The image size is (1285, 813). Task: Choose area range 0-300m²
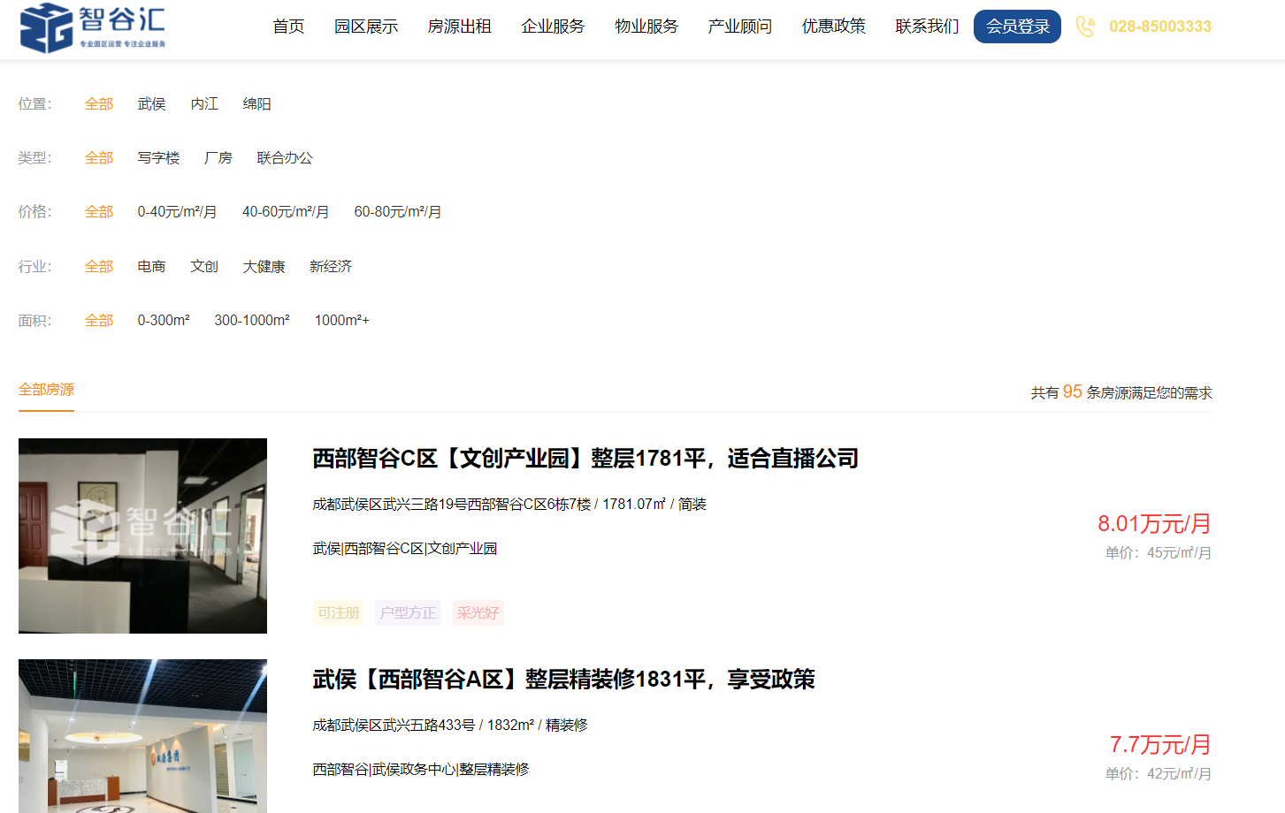(164, 320)
